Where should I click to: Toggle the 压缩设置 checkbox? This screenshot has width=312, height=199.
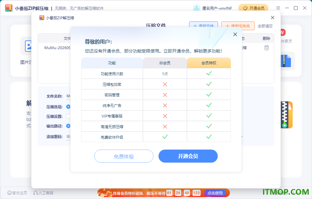click(68, 116)
